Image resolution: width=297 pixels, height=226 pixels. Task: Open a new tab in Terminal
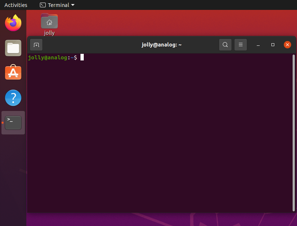[36, 45]
